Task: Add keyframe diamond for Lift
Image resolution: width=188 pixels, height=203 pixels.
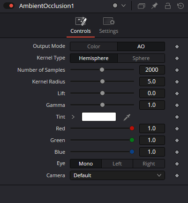Action: coord(177,93)
